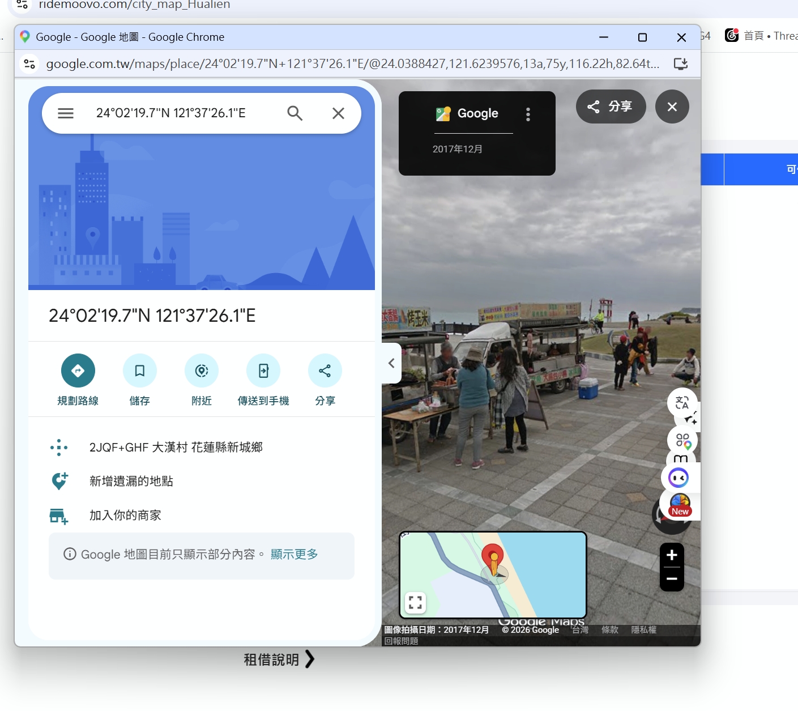Open the Google Maps hamburger menu

(x=66, y=113)
